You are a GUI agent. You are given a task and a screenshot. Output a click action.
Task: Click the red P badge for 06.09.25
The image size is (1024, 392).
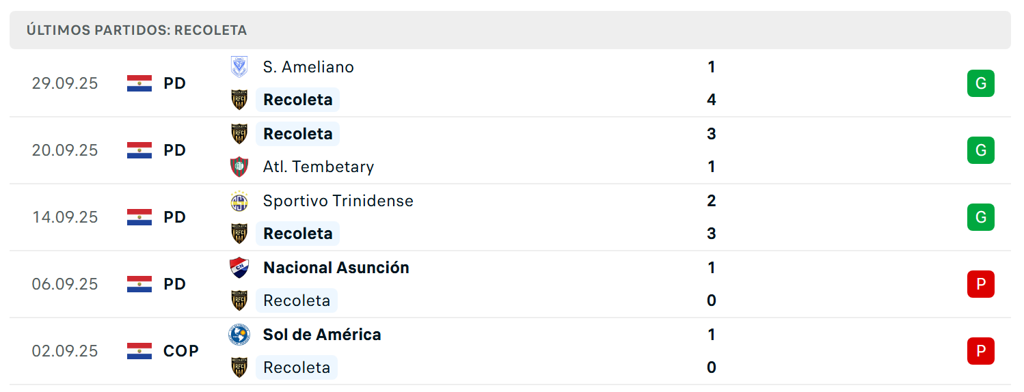[980, 284]
